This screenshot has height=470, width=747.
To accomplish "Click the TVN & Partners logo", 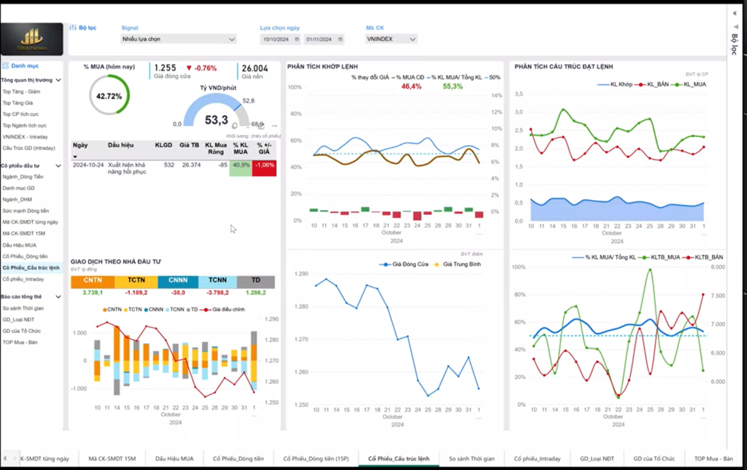I will tap(32, 39).
